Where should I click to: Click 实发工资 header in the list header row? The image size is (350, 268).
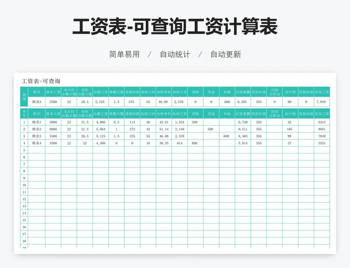click(x=322, y=114)
